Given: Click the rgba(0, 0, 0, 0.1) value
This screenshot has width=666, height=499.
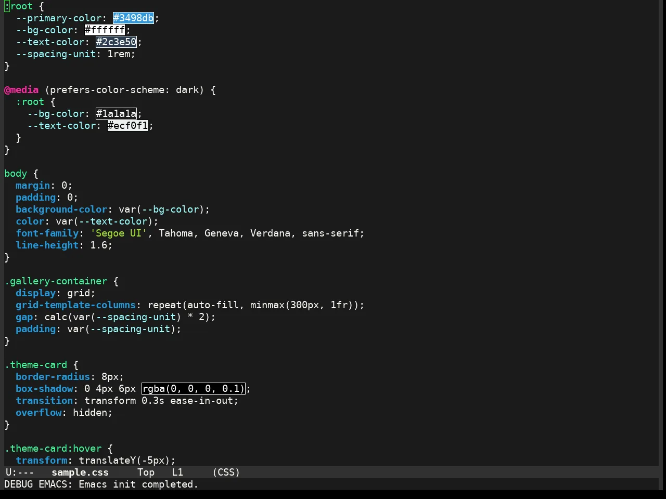Looking at the screenshot, I should click(x=193, y=389).
